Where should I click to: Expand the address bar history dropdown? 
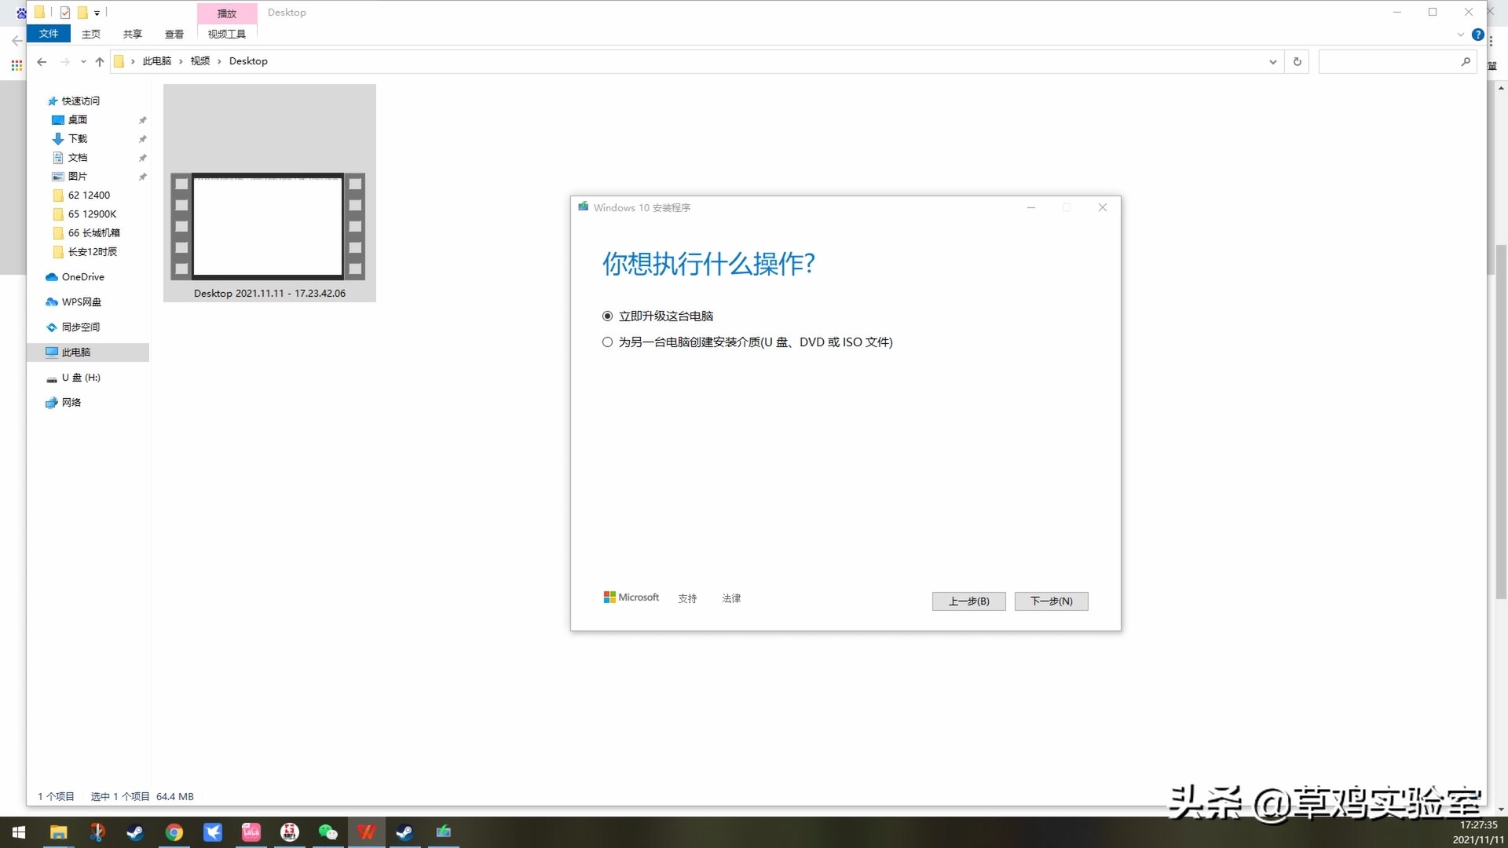1272,61
